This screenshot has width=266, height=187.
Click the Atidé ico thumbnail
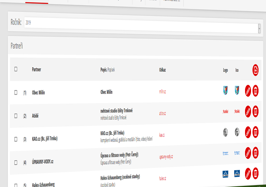tap(237, 111)
